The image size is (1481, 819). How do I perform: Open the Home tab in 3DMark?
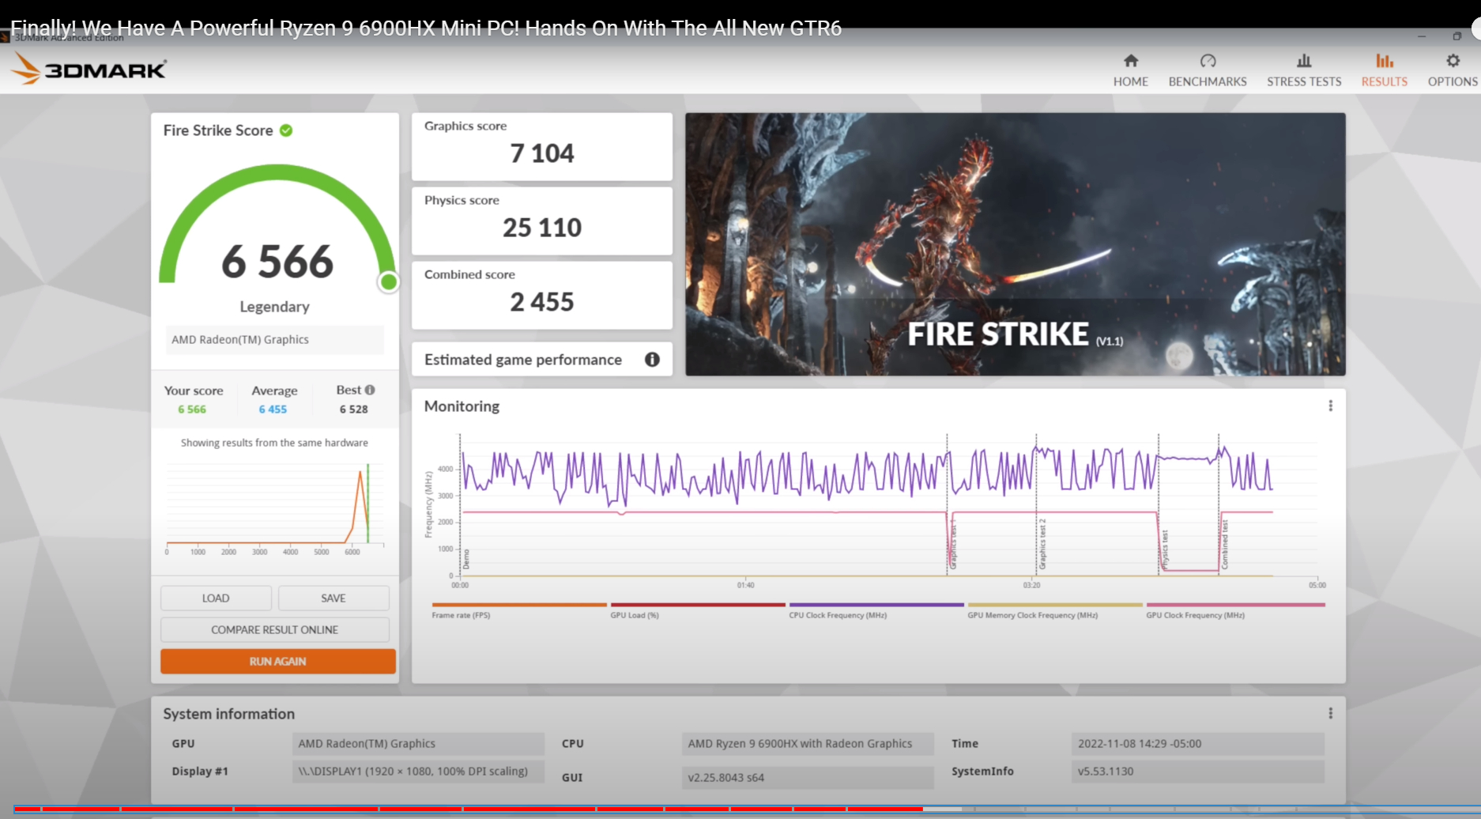[1131, 70]
